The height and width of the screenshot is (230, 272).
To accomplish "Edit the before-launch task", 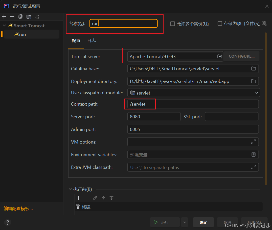I will (95, 198).
